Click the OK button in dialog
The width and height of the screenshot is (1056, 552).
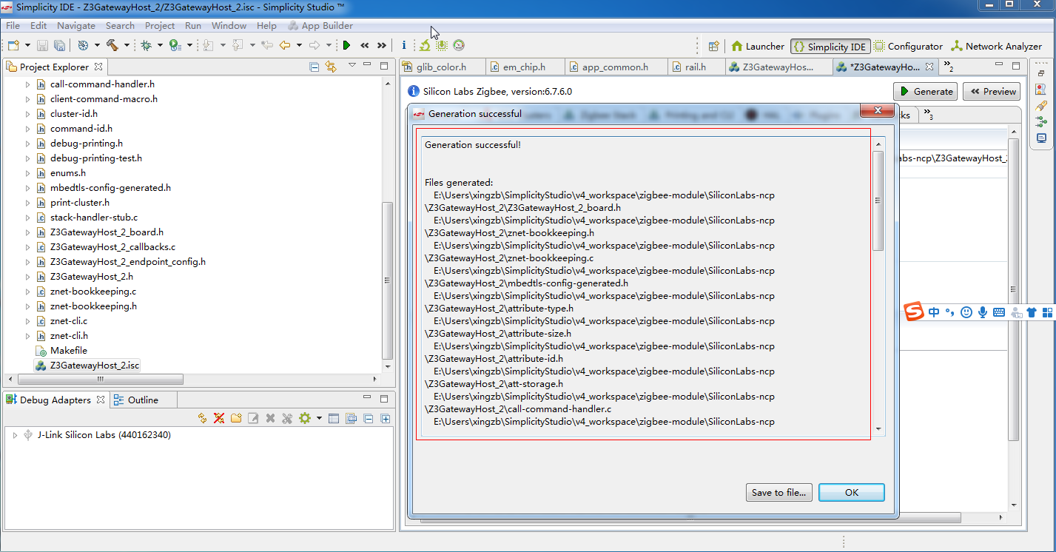click(x=852, y=493)
